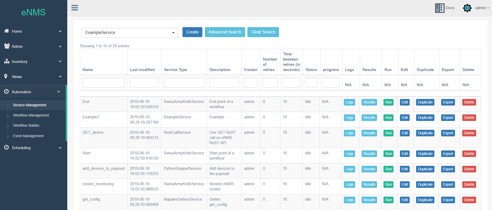This screenshot has width=492, height=210.
Task: Click the 'RestCallService' cell
Action: tap(177, 132)
